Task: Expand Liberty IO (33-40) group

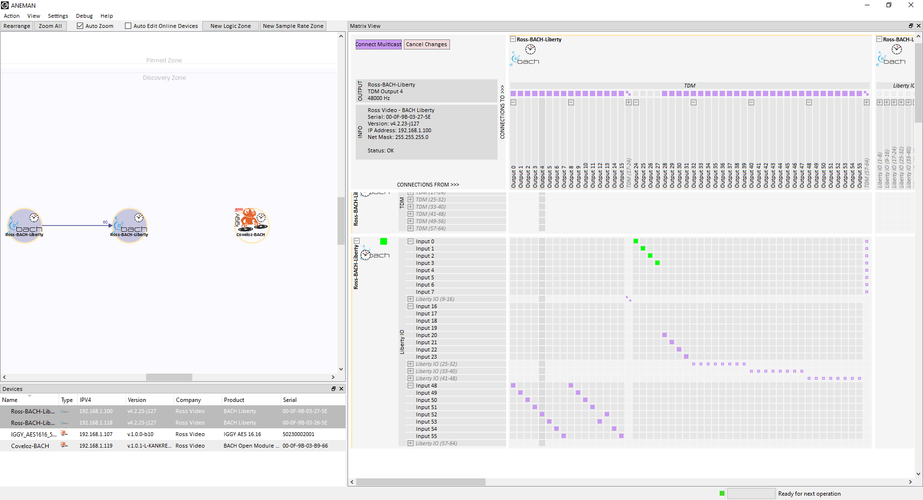Action: [x=411, y=371]
